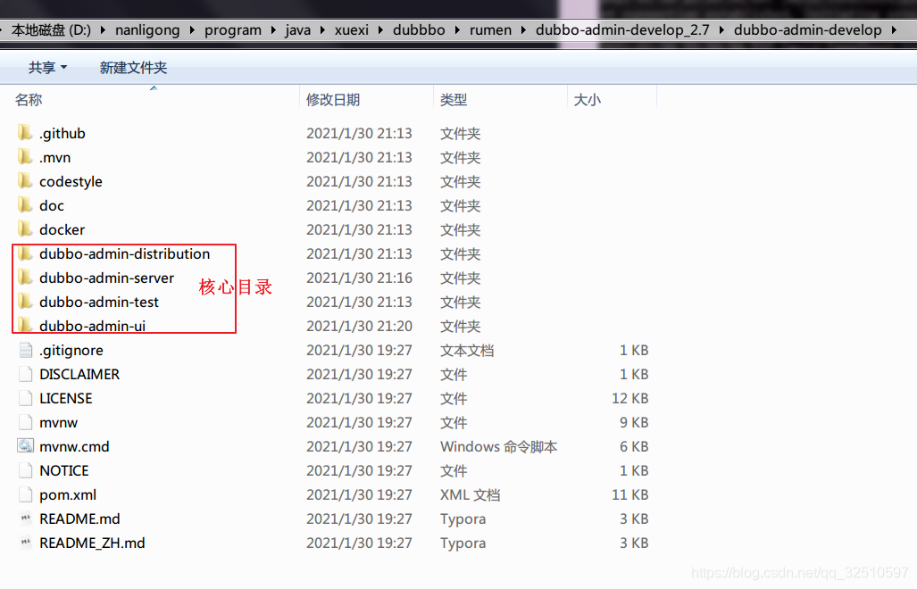Expand arrow after 本地磁盘 (D:)
Screen dimensions: 917x589
coord(103,29)
